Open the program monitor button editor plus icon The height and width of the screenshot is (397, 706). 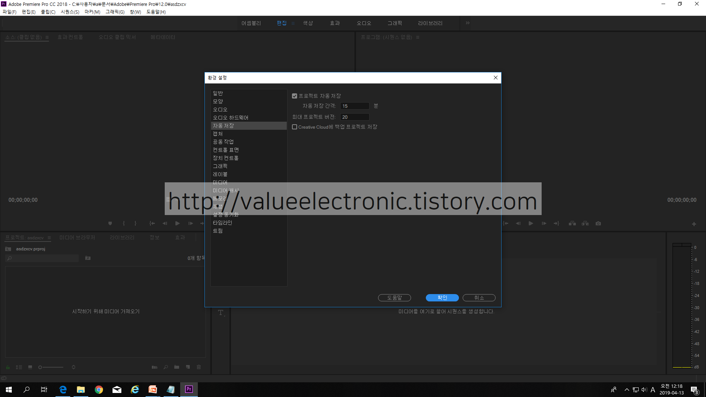coord(694,224)
